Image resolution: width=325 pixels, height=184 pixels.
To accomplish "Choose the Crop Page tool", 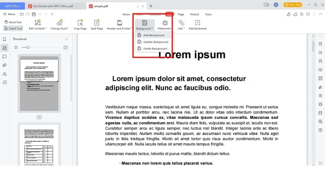I will (x=80, y=25).
